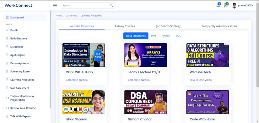Viewport: 259px width, 123px height.
Task: Click the Nishant Chahar card title
Action: [140, 119]
